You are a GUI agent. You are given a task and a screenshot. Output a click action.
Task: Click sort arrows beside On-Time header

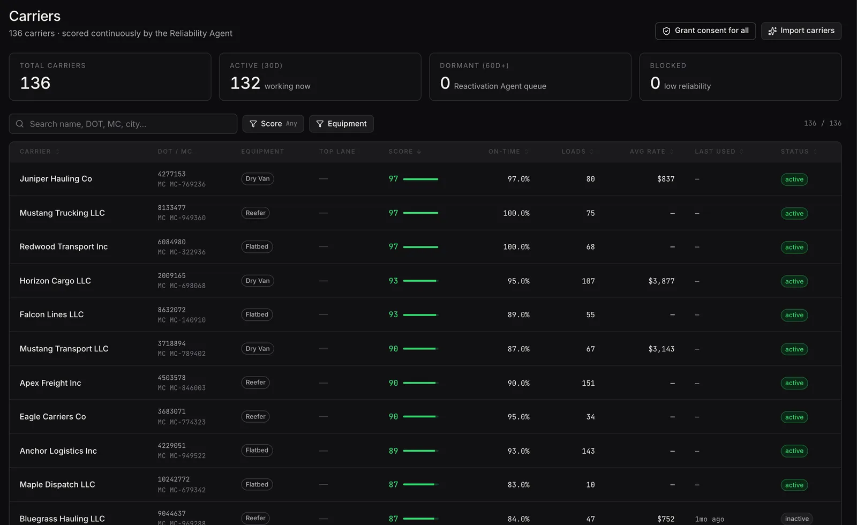coord(527,152)
